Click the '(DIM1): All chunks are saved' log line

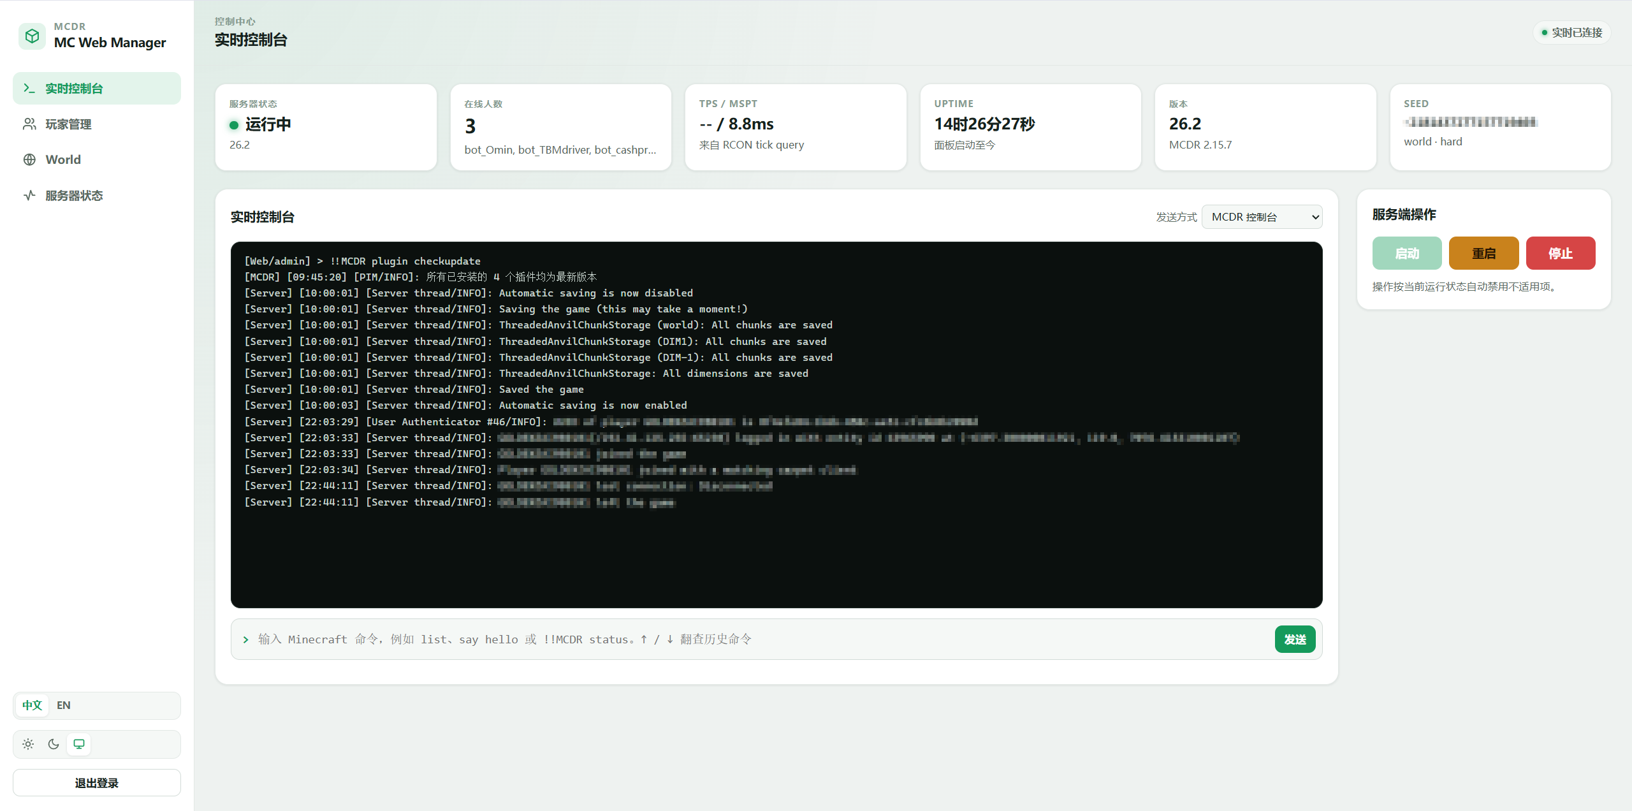point(535,341)
